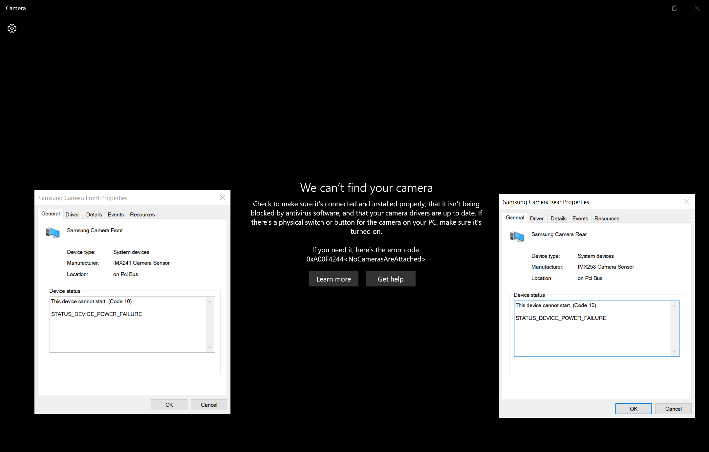Minimize the Camera app window
This screenshot has width=709, height=452.
652,8
